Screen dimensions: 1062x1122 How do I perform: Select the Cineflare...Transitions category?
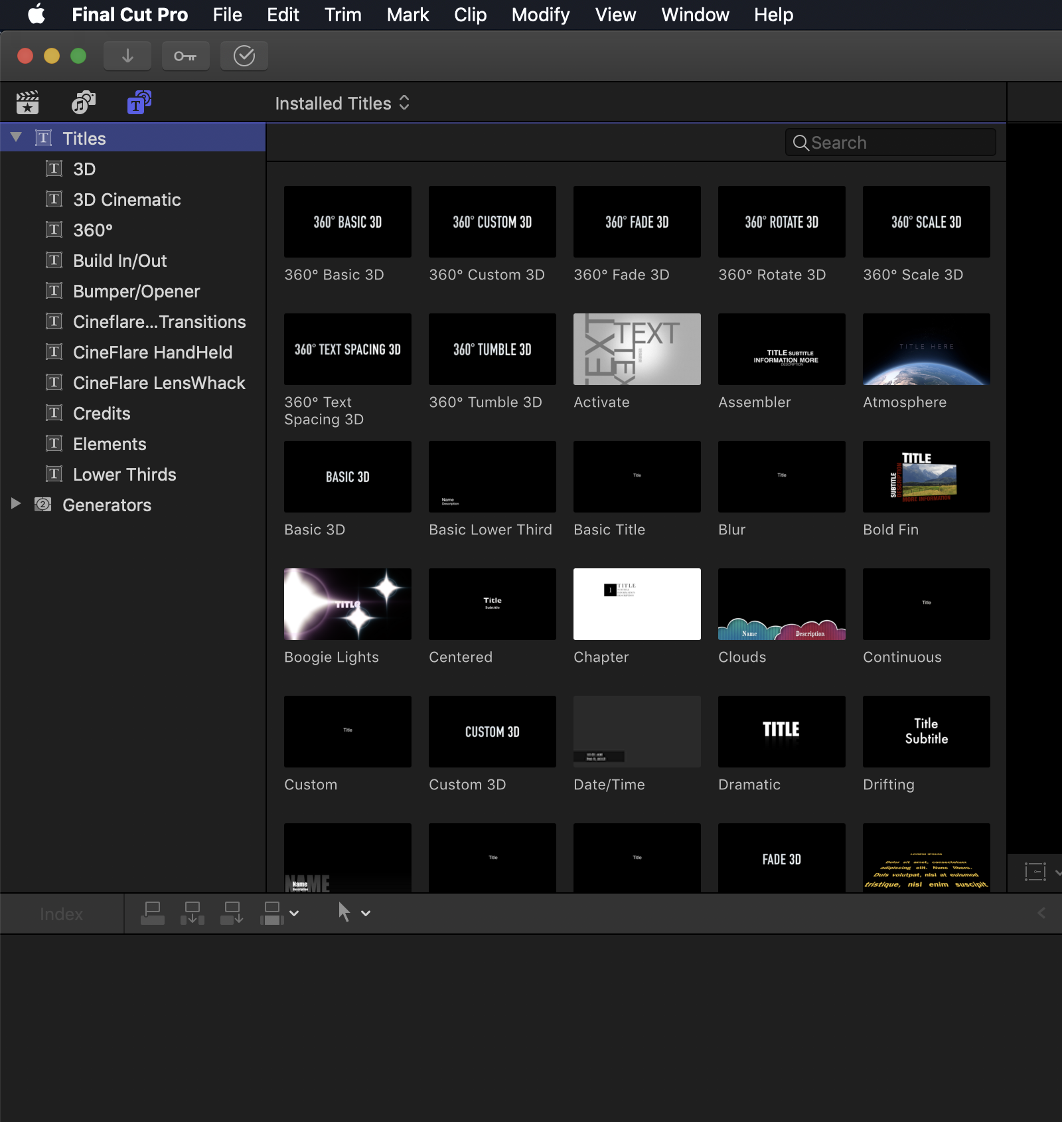pyautogui.click(x=133, y=321)
